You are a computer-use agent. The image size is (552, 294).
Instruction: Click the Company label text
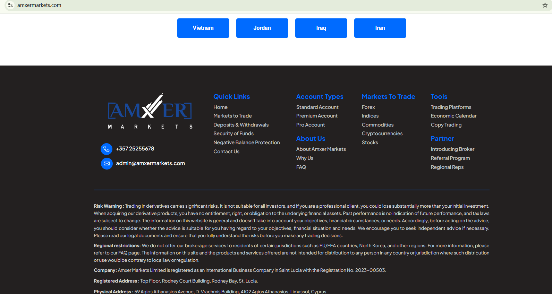point(105,270)
